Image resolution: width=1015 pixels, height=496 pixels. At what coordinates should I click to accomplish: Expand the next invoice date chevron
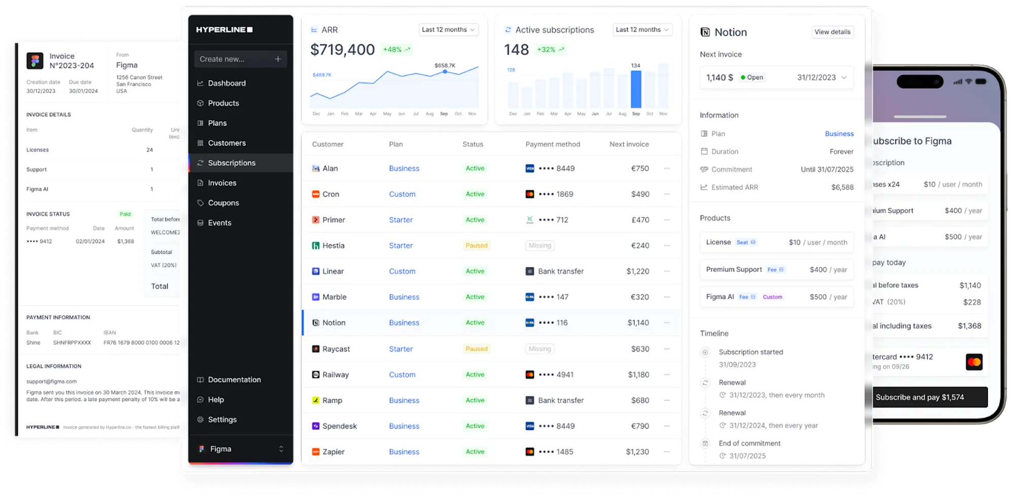click(x=844, y=78)
